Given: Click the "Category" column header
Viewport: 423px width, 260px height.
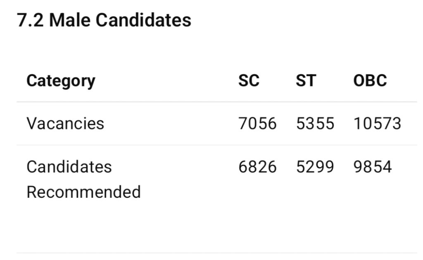Looking at the screenshot, I should [x=61, y=81].
